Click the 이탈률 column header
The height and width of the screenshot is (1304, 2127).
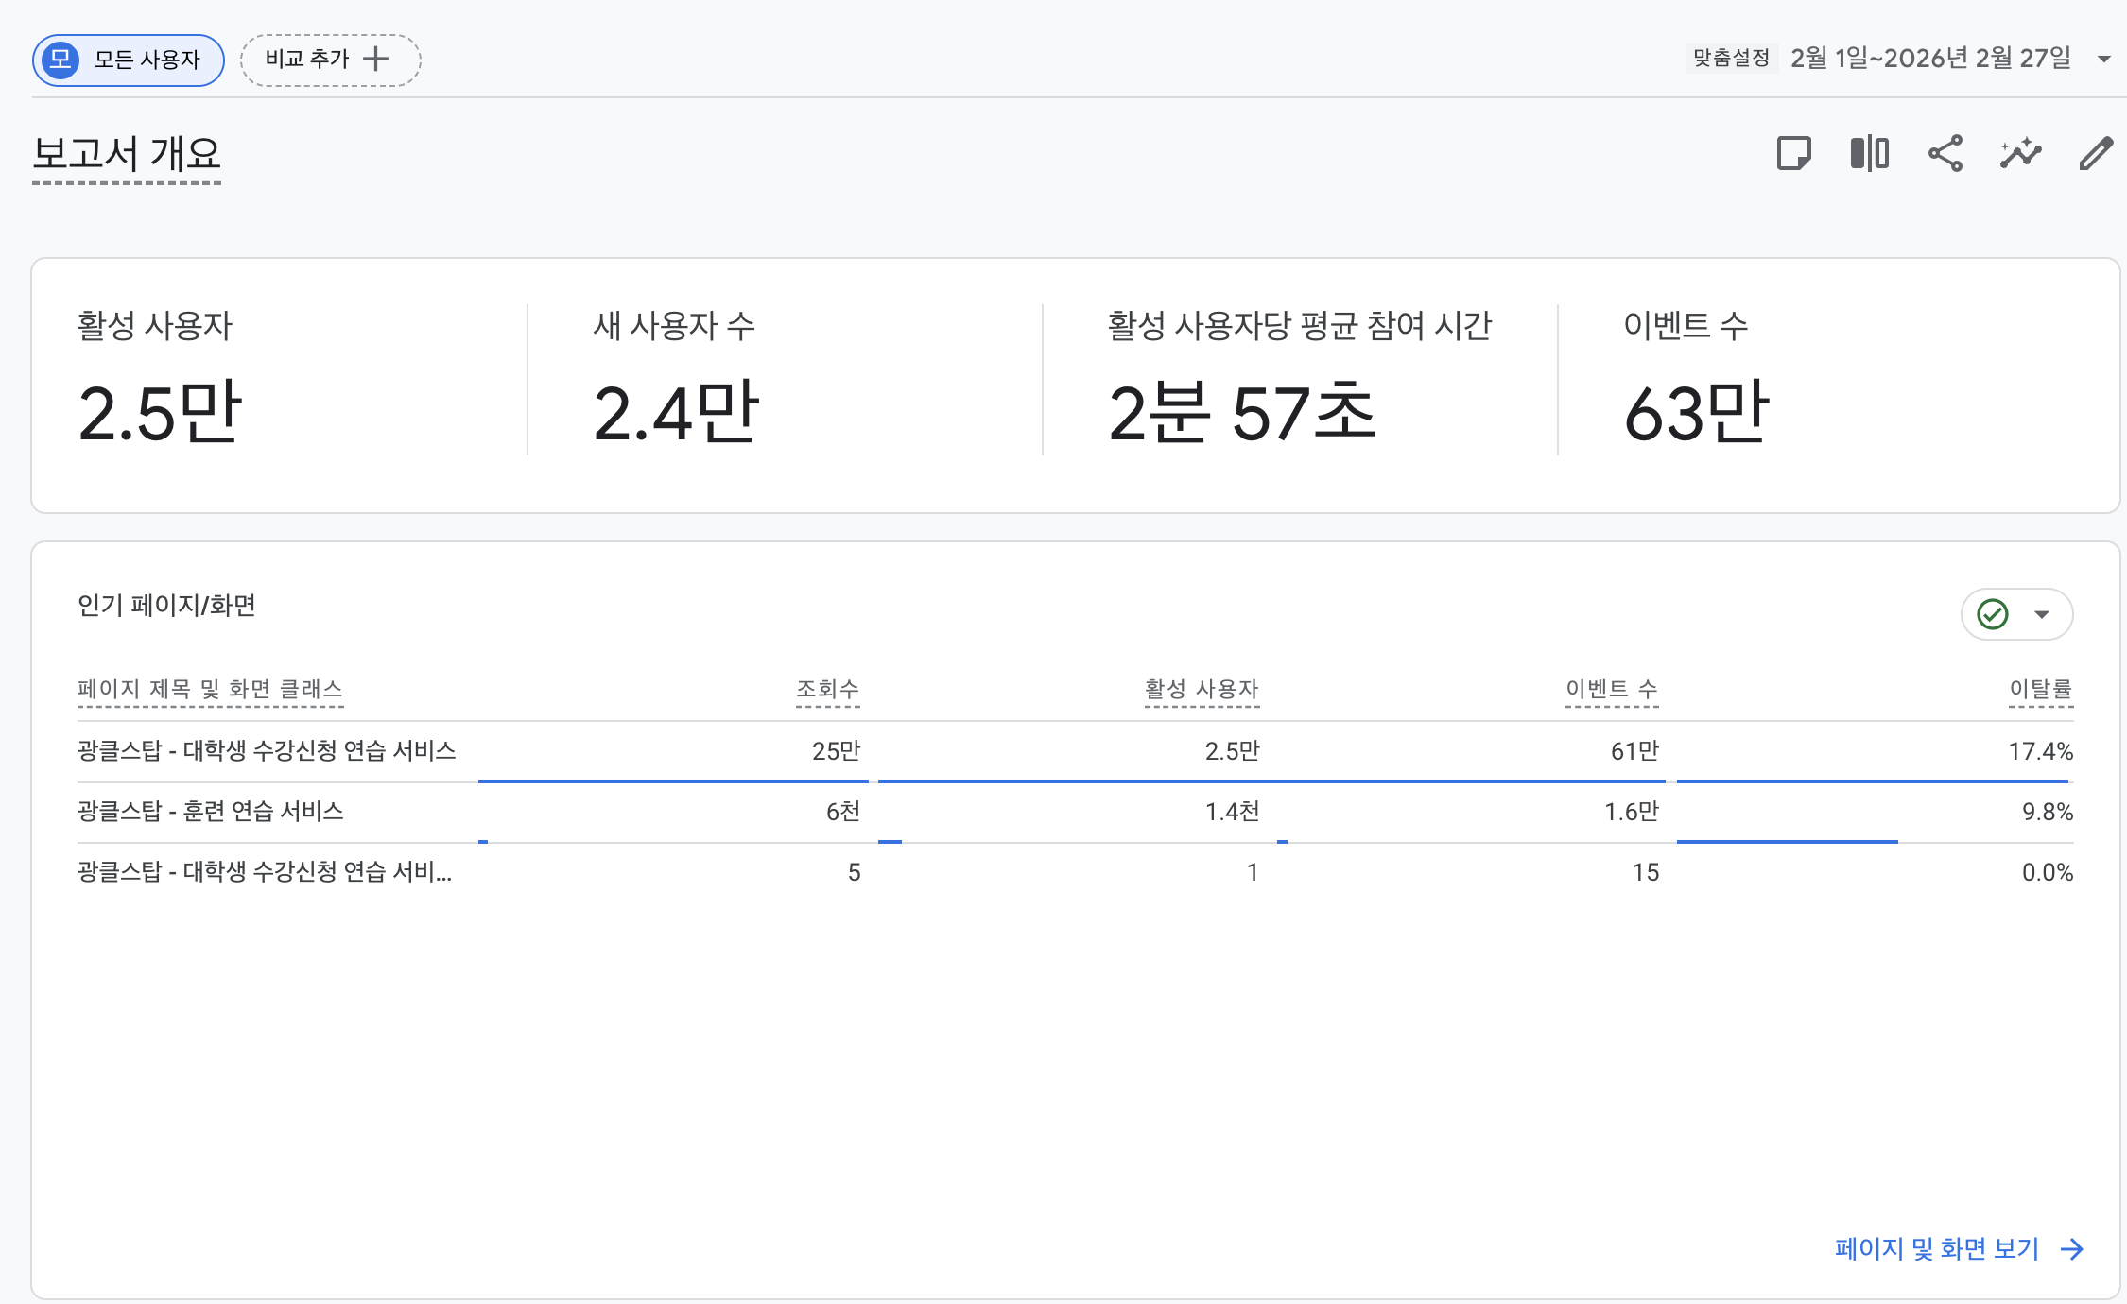pos(2041,689)
